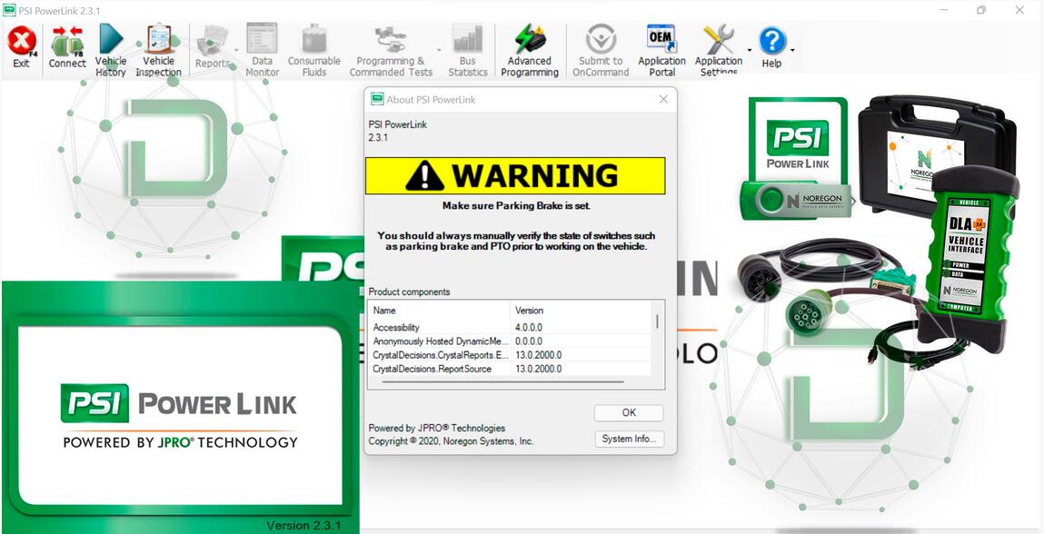This screenshot has height=534, width=1044.
Task: Open Advanced Programming
Action: click(x=530, y=51)
